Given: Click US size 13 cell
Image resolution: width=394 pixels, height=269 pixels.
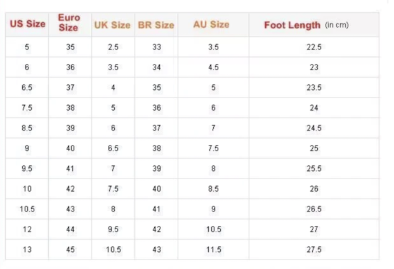Looking at the screenshot, I should [27, 249].
